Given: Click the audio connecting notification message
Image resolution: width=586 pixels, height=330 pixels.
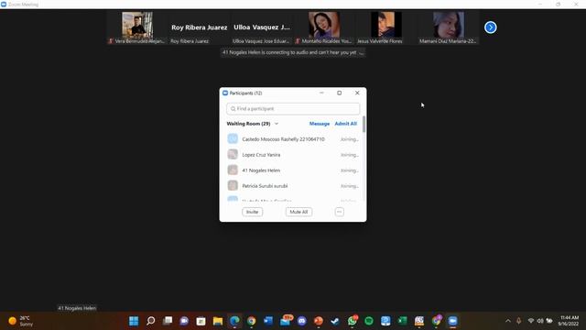Looking at the screenshot, I should [293, 52].
